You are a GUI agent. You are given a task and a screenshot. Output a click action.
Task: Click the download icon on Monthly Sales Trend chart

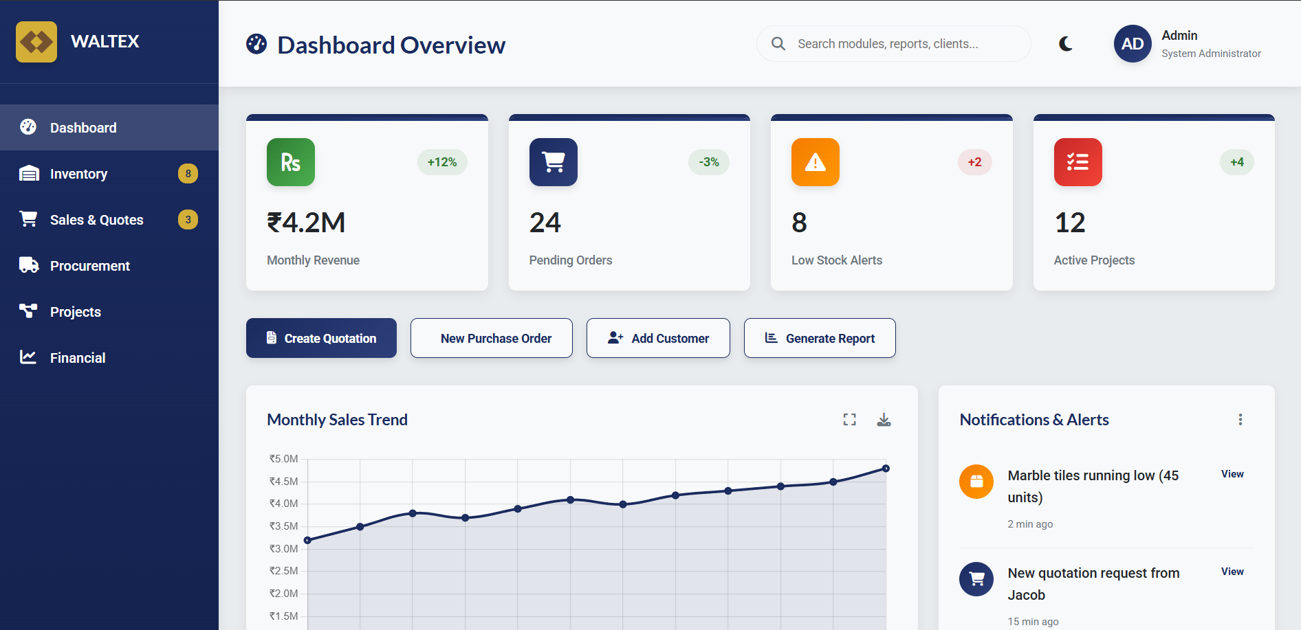[884, 419]
